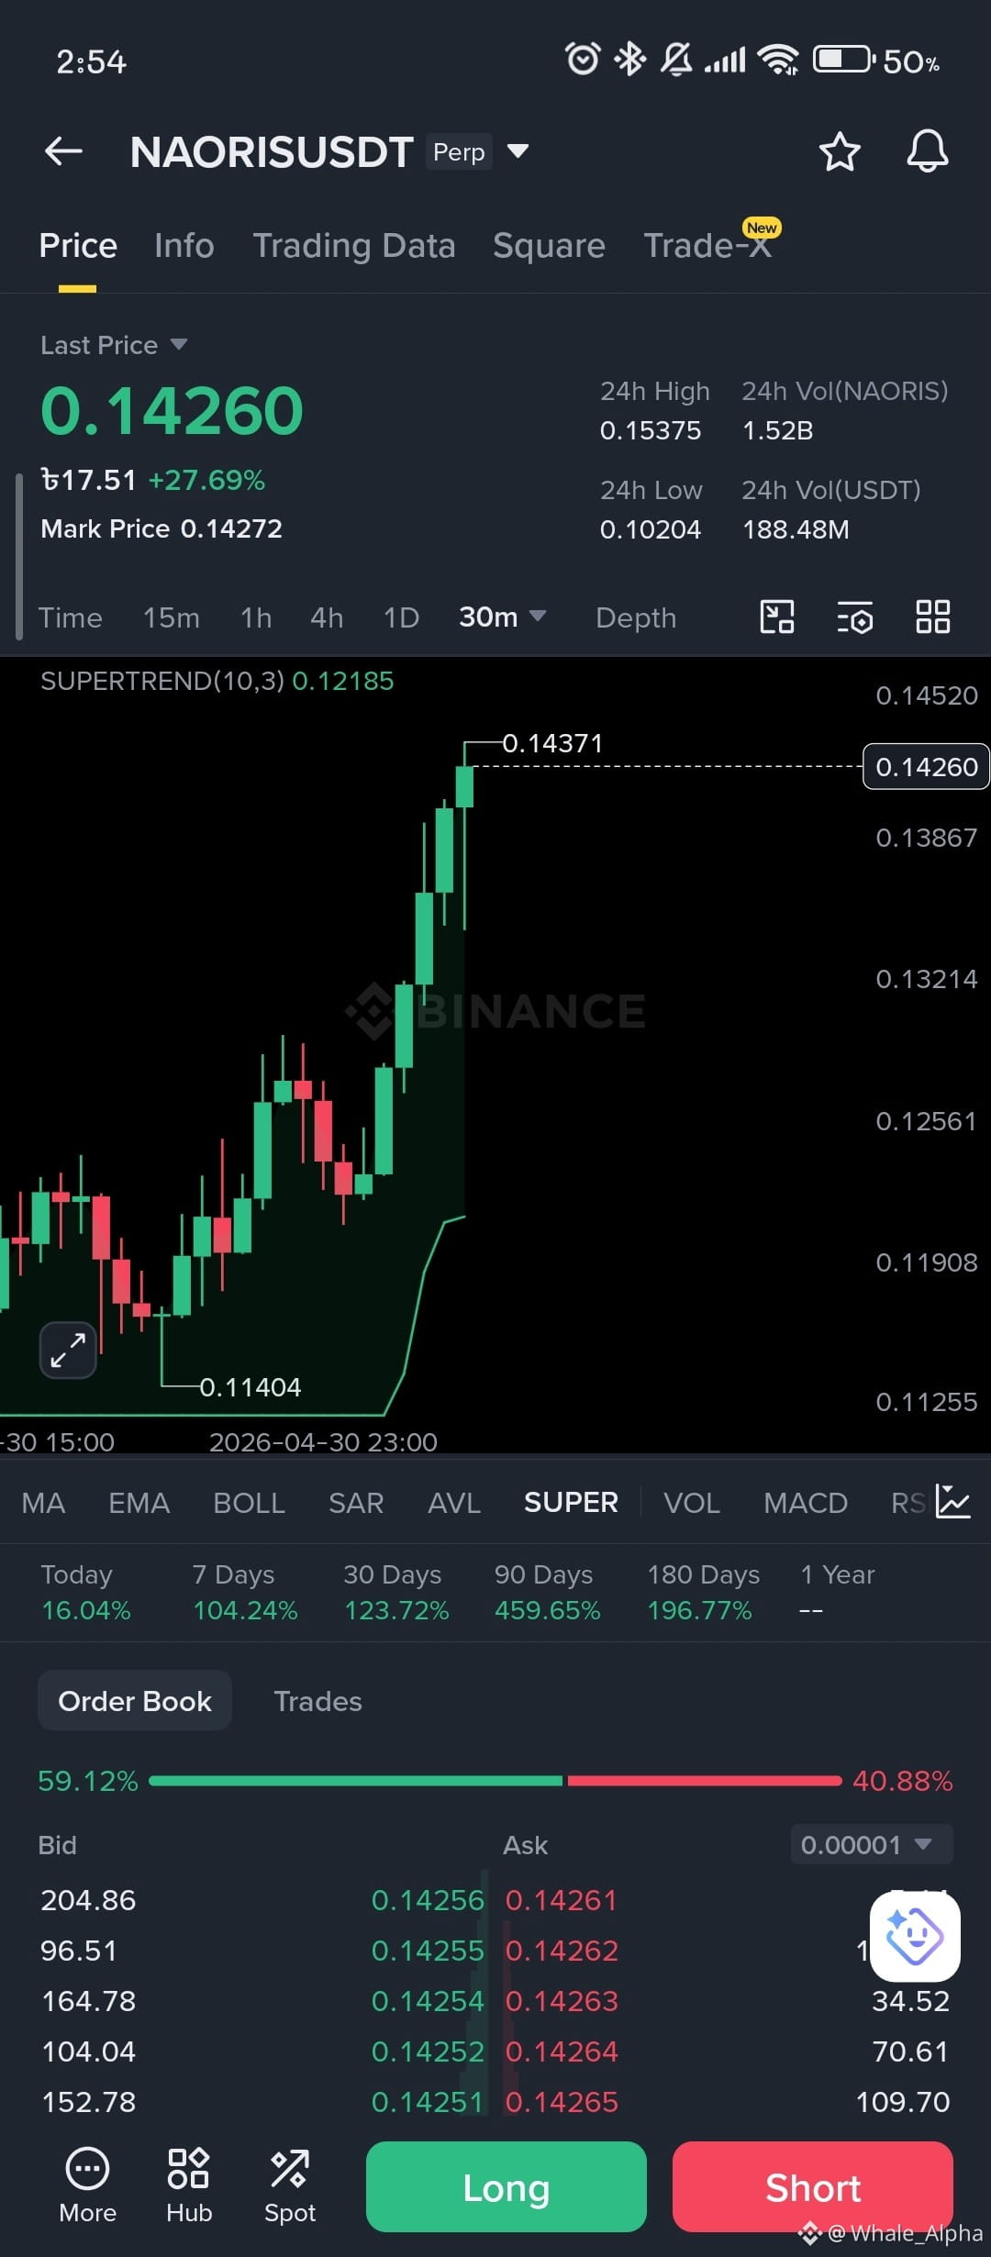991x2257 pixels.
Task: Tap bid price 0.14254
Action: click(x=428, y=2001)
